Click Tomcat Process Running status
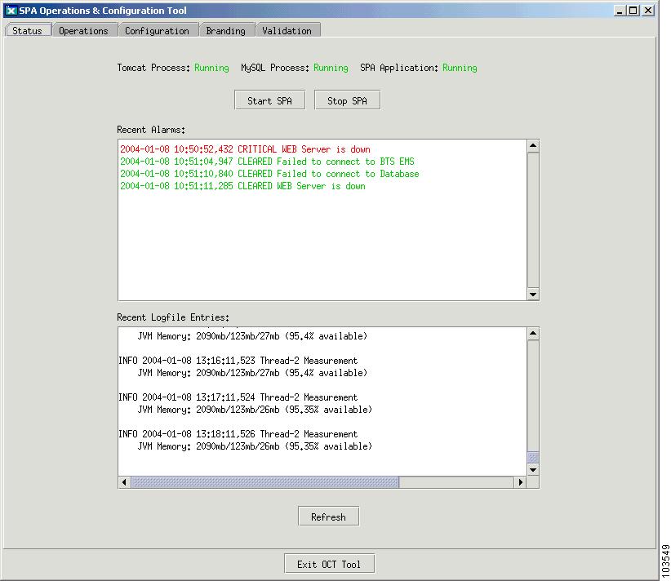The height and width of the screenshot is (581, 671). click(x=211, y=68)
